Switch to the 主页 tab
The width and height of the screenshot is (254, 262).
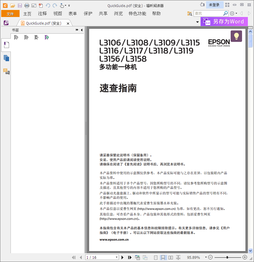click(27, 14)
